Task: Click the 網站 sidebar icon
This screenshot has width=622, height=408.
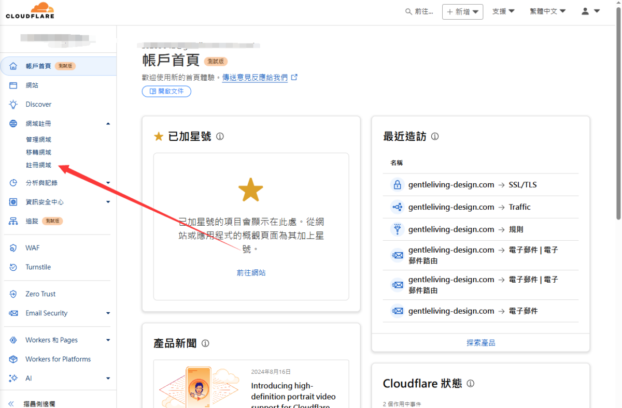Action: pyautogui.click(x=13, y=85)
